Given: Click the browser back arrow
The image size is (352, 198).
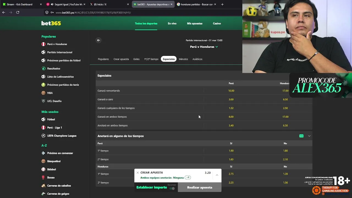Looking at the screenshot, I should coord(4,12).
